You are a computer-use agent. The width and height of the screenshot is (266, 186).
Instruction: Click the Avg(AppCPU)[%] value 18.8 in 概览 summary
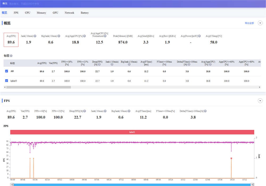(x=76, y=42)
